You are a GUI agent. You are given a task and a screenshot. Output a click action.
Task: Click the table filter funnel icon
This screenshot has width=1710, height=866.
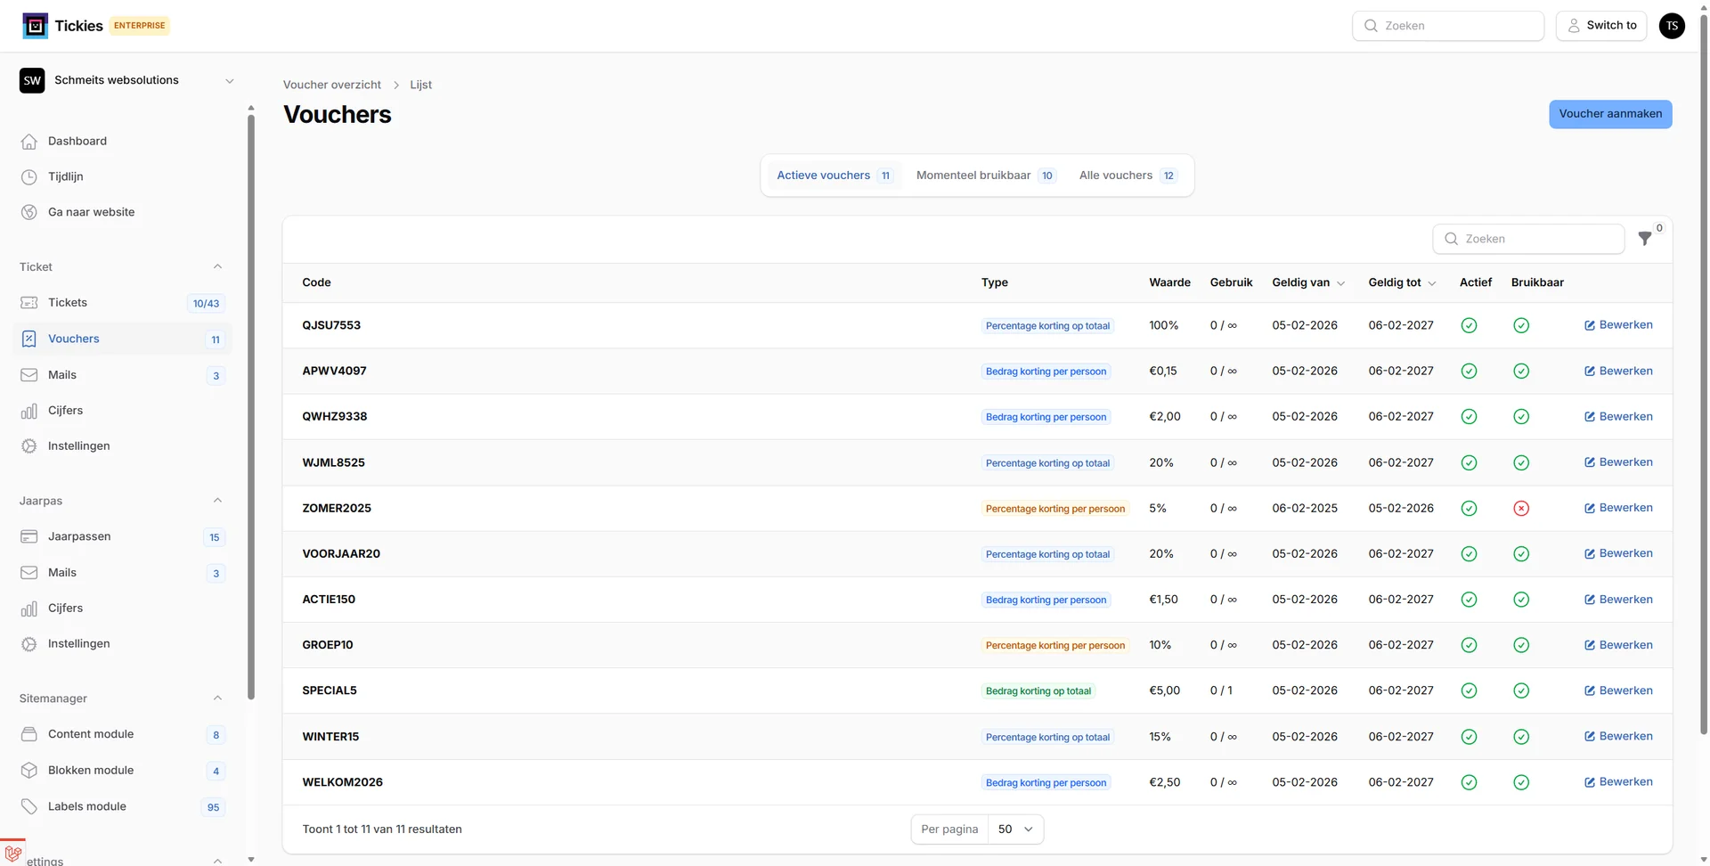1644,239
